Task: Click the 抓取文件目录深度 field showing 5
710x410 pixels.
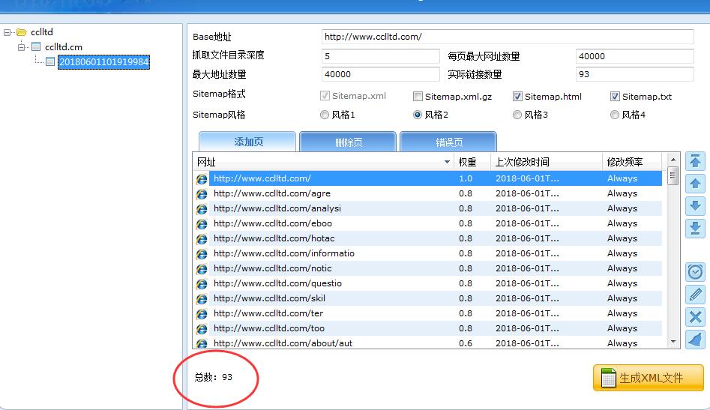Action: coord(380,56)
